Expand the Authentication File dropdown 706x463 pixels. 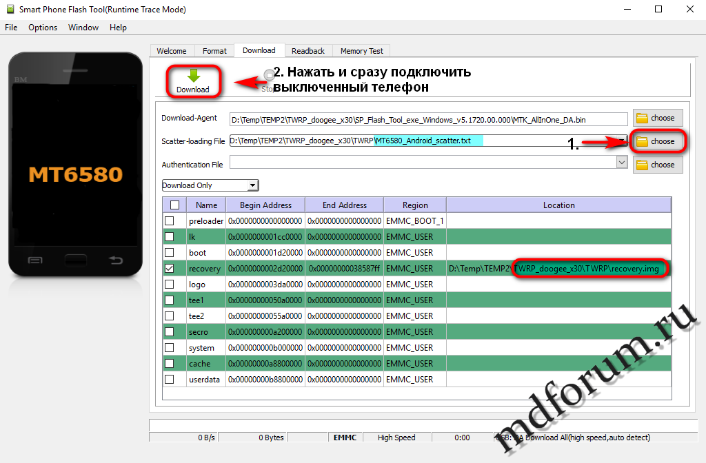622,163
